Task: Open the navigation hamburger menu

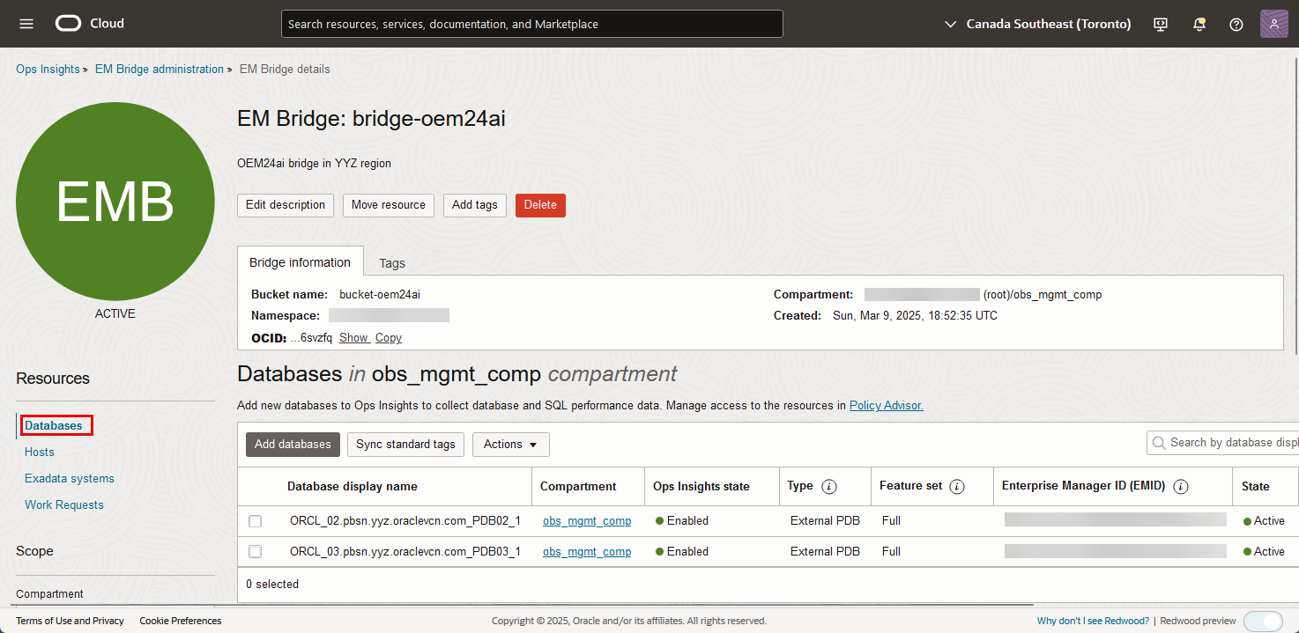Action: [x=26, y=24]
